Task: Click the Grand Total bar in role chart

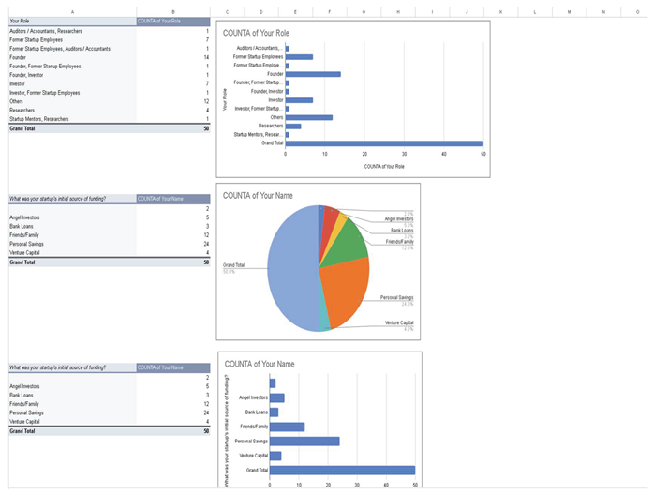Action: (x=384, y=143)
